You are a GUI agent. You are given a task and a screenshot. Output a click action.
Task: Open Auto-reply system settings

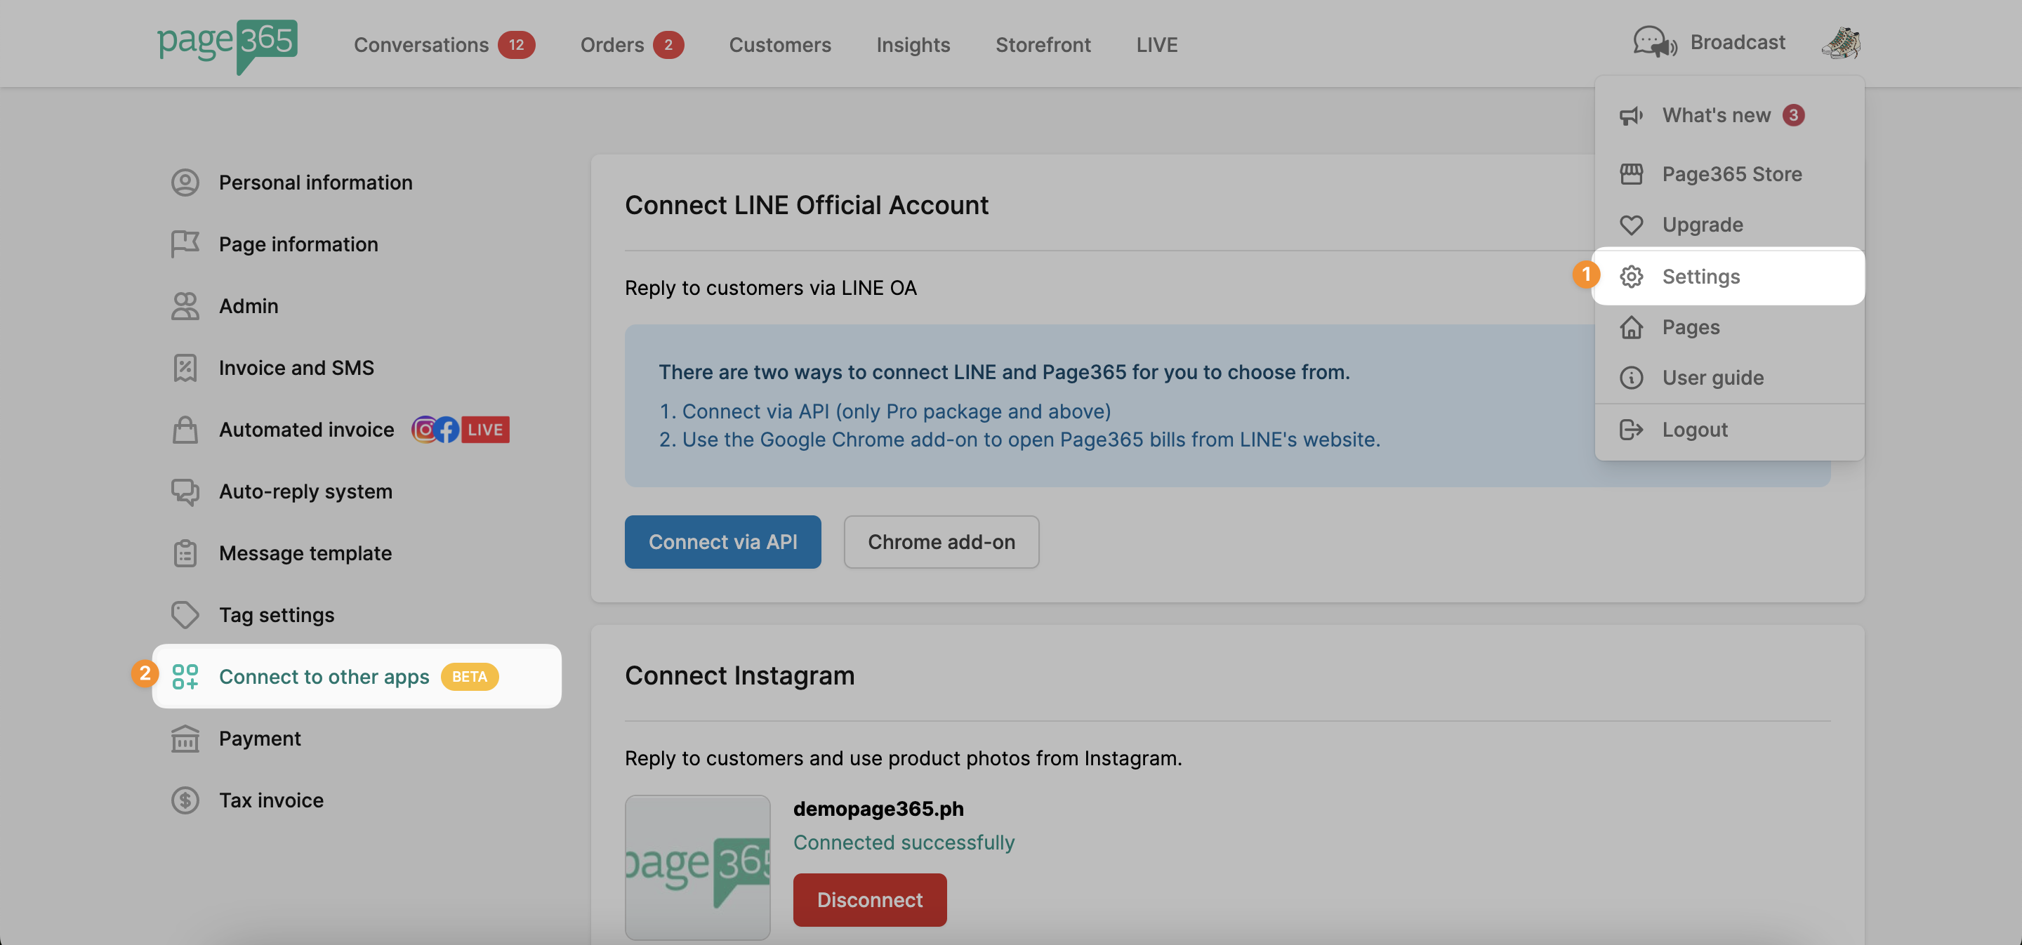coord(305,491)
